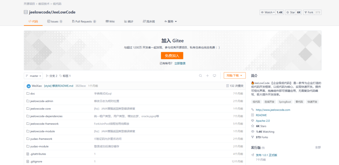Click the doc folder icon

click(28, 94)
